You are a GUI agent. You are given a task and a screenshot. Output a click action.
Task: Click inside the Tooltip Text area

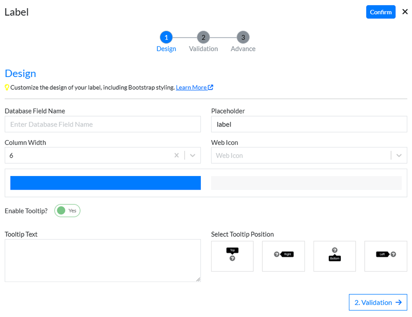click(x=103, y=260)
